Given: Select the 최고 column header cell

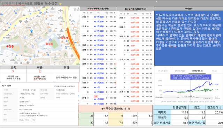Looking at the screenshot, I should click(197, 107).
